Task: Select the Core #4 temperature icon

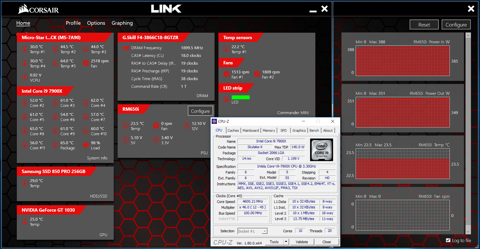Action: (86, 102)
